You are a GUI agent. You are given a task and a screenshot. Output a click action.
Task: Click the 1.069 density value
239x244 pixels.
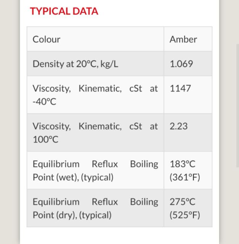[181, 64]
